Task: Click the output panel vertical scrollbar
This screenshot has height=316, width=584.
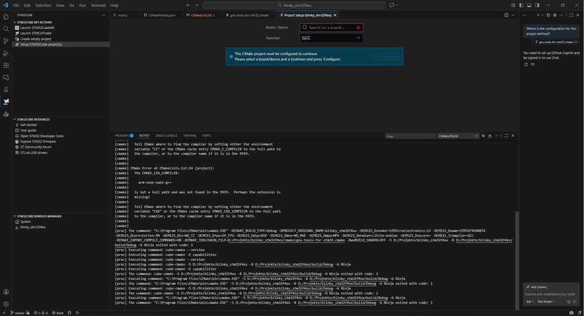Action: tap(517, 261)
